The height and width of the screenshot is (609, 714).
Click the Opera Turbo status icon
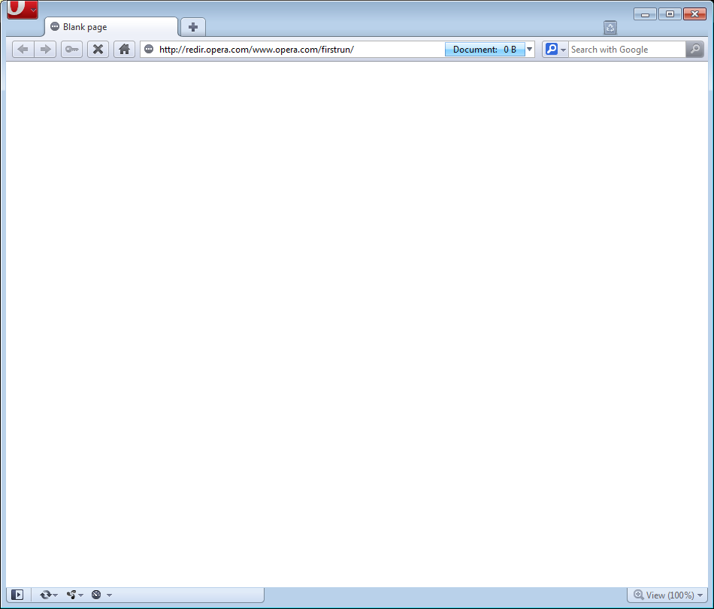96,595
